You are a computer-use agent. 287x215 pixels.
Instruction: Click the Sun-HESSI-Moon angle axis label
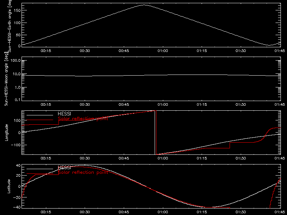pos(6,79)
